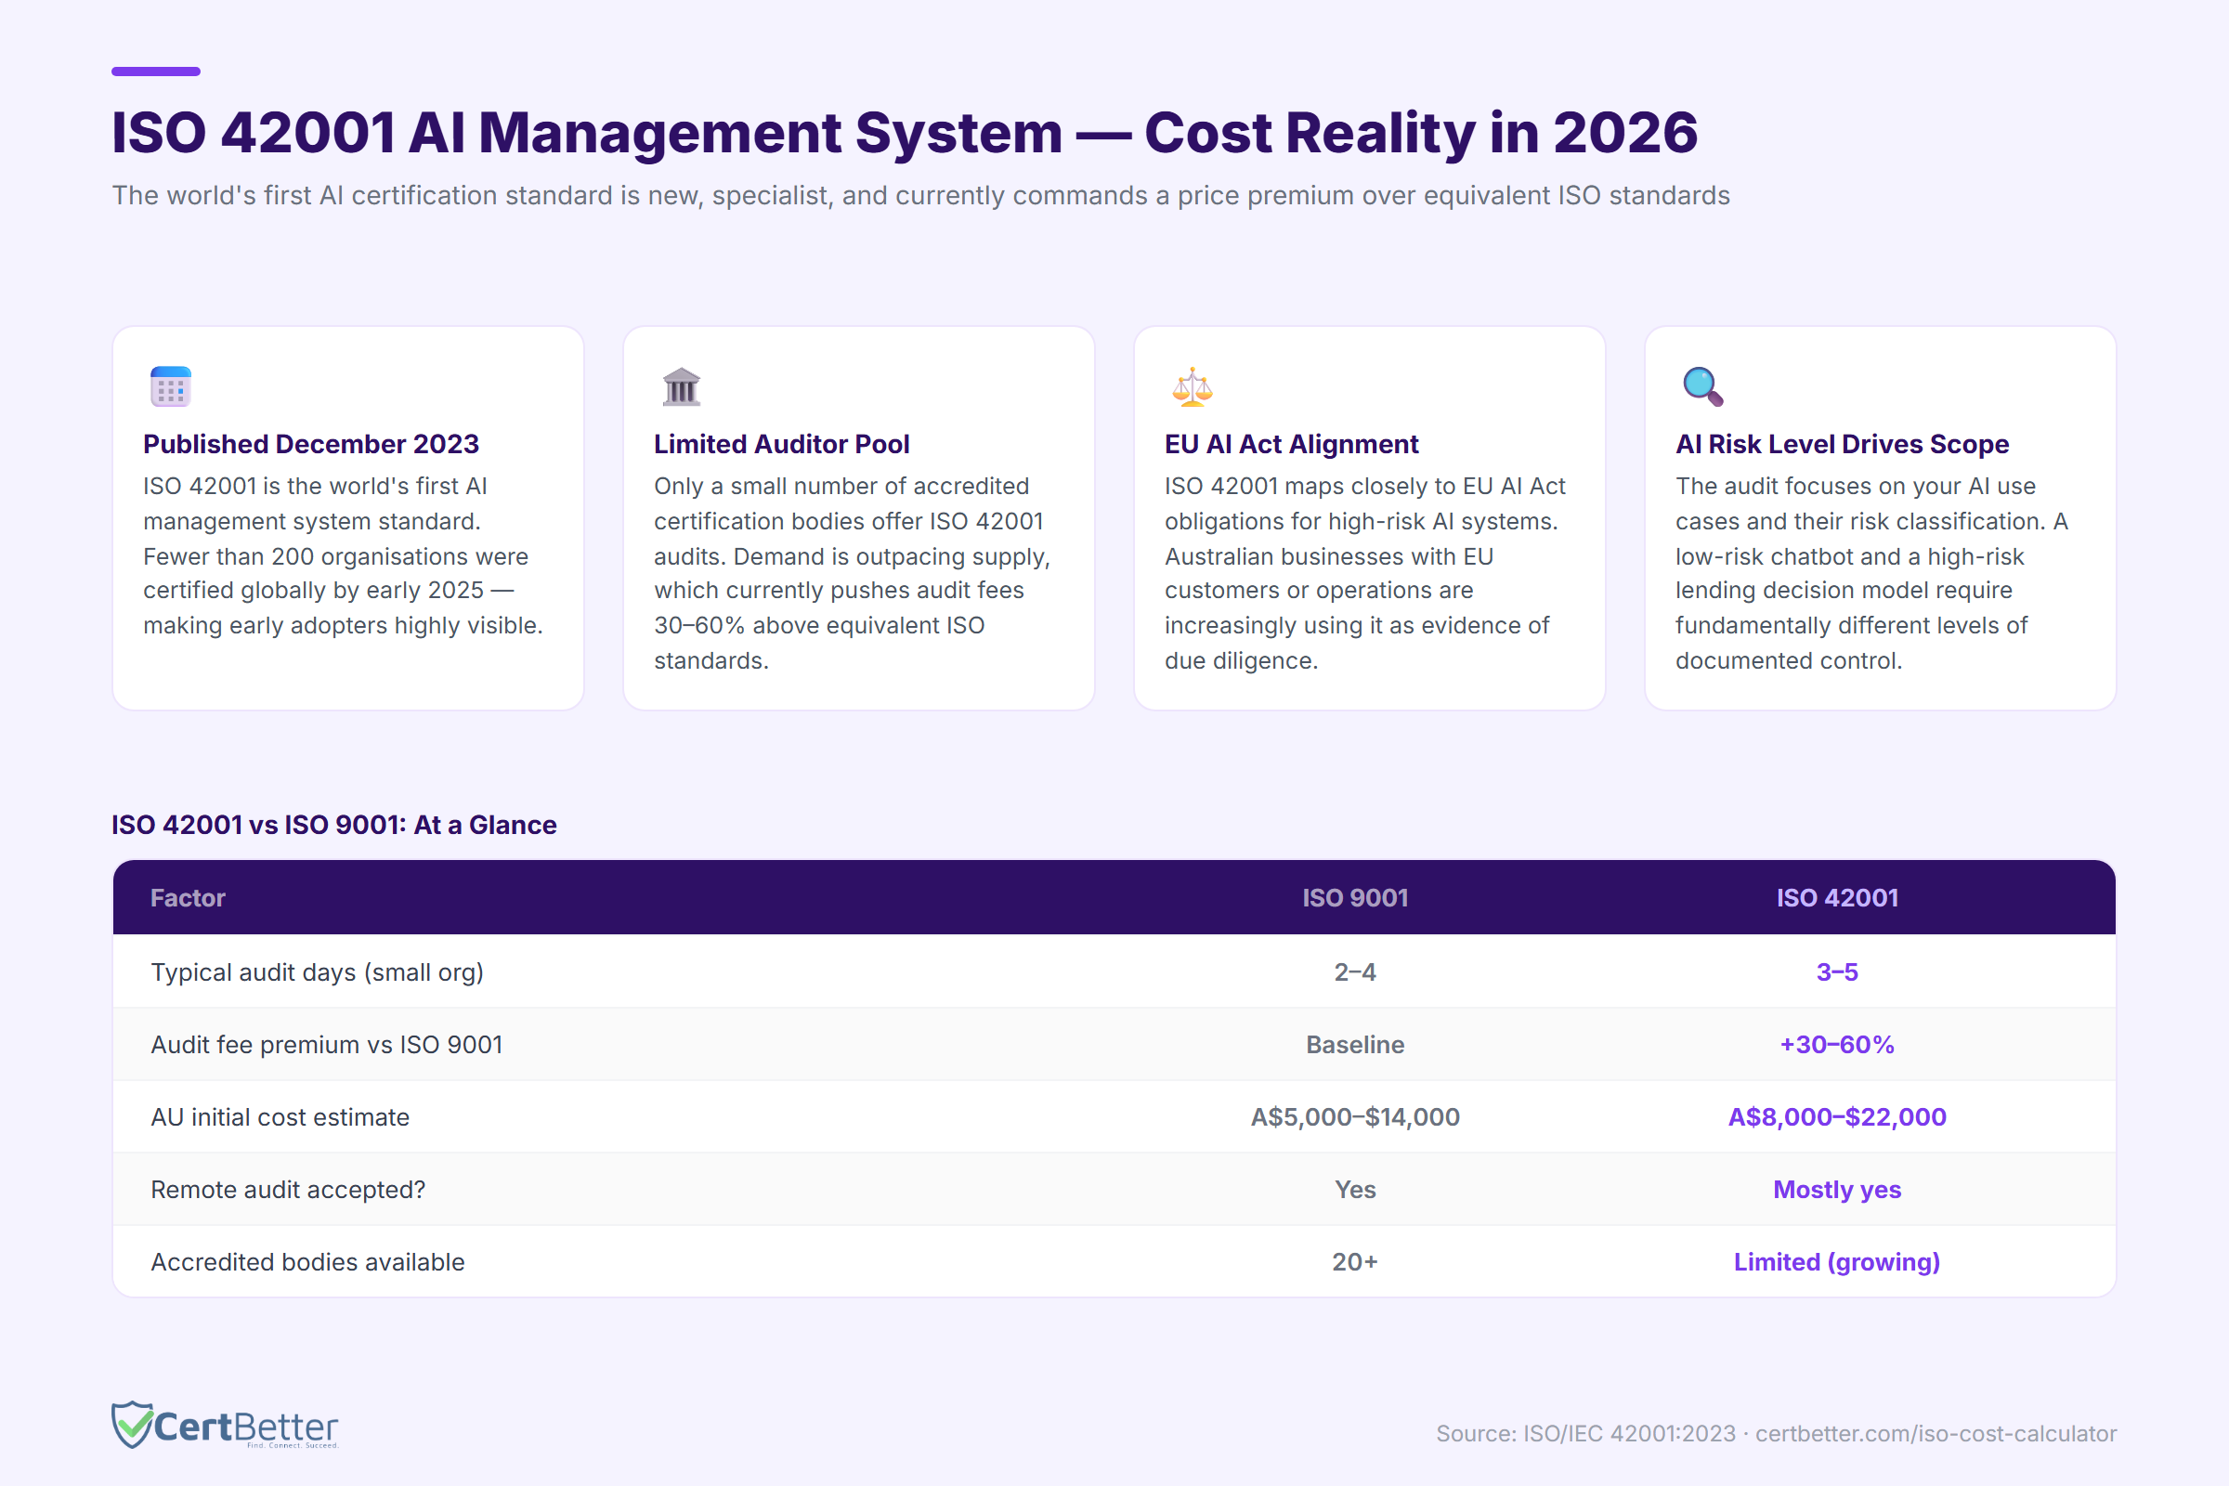The width and height of the screenshot is (2229, 1486).
Task: Select the 'Limited Auditor Pool' card heading
Action: (x=781, y=444)
